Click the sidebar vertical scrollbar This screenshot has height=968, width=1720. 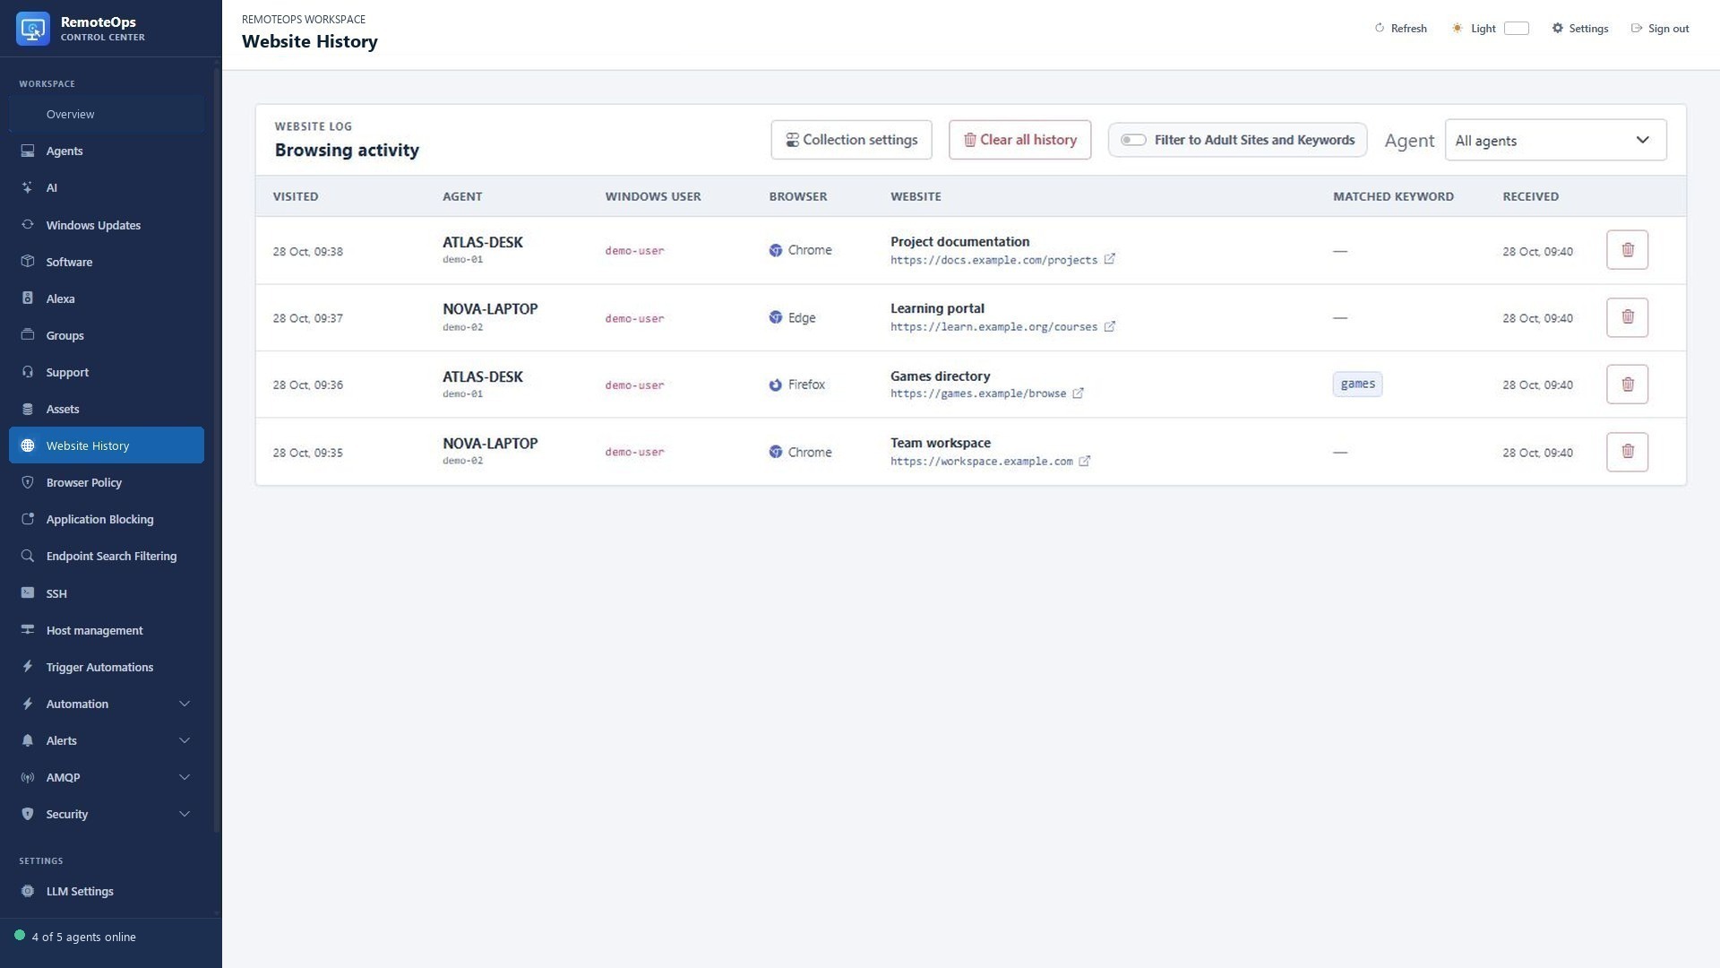tap(216, 448)
